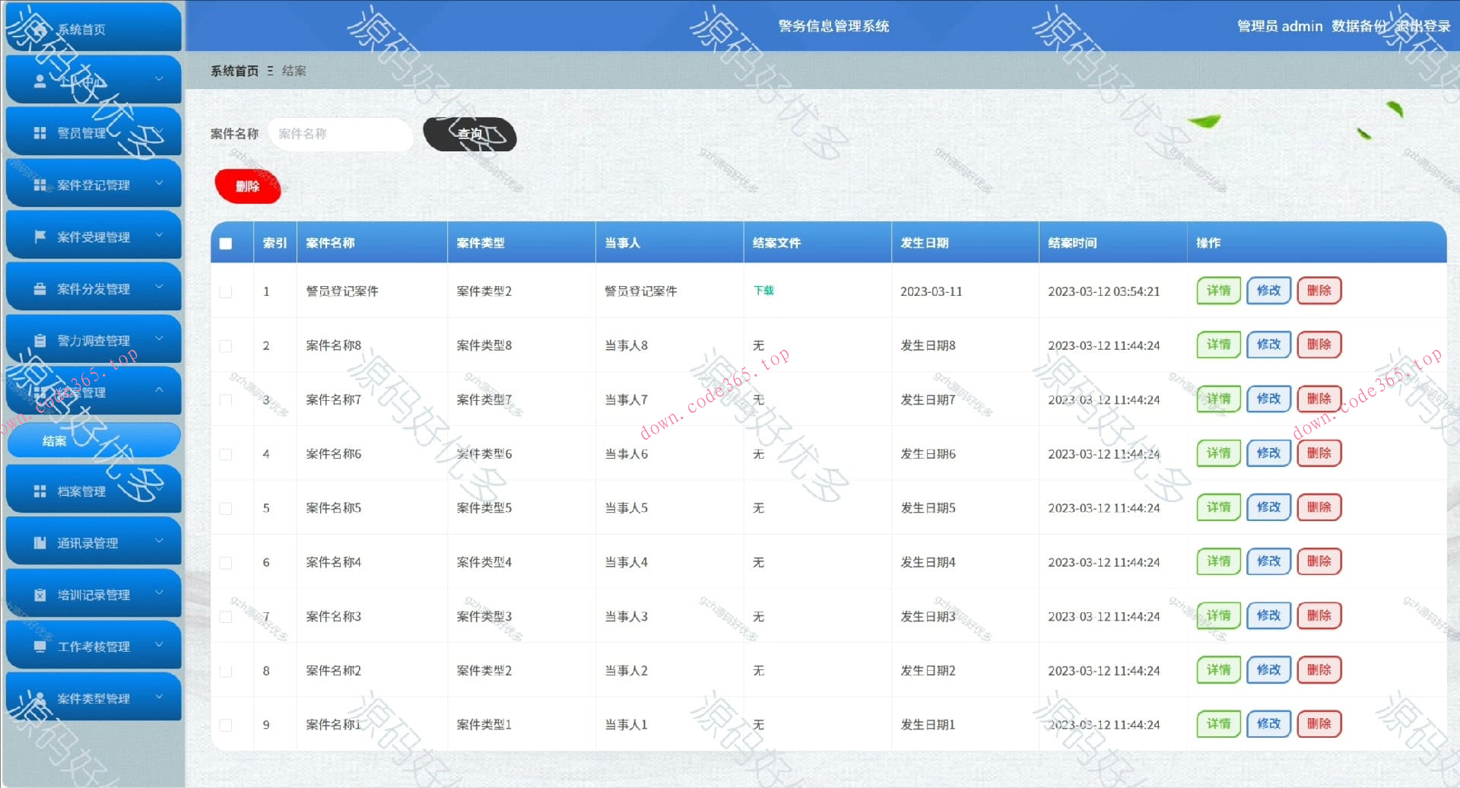The width and height of the screenshot is (1460, 788).
Task: Expand the 案件登记管理 menu chevron
Action: [x=159, y=183]
